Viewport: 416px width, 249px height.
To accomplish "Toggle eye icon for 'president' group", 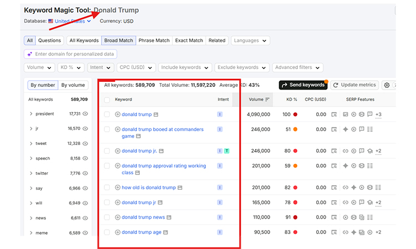I will [85, 114].
